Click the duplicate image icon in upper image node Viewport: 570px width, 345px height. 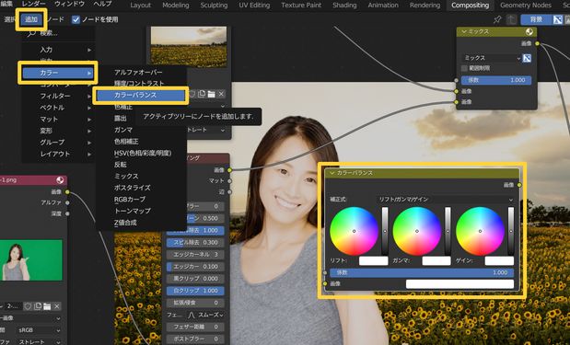[x=202, y=95]
